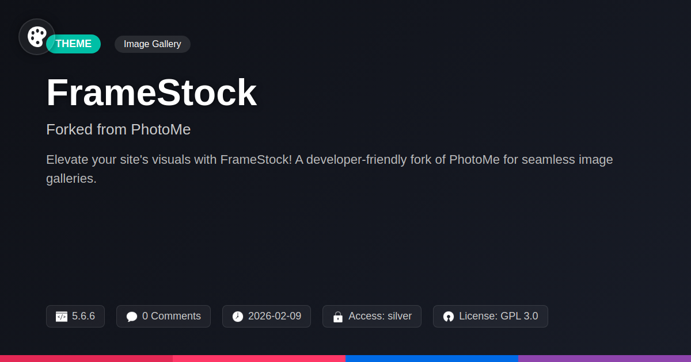This screenshot has width=691, height=362.
Task: Open the 0 Comments label
Action: click(172, 316)
